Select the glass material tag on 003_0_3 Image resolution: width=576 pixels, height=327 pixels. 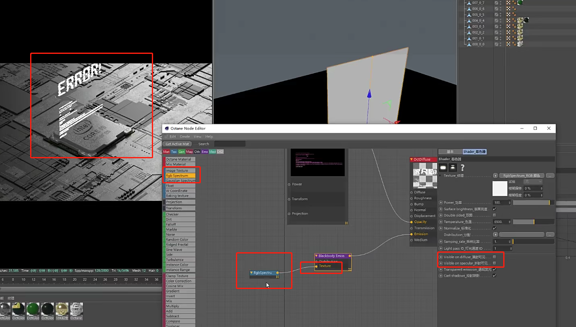tap(520, 26)
